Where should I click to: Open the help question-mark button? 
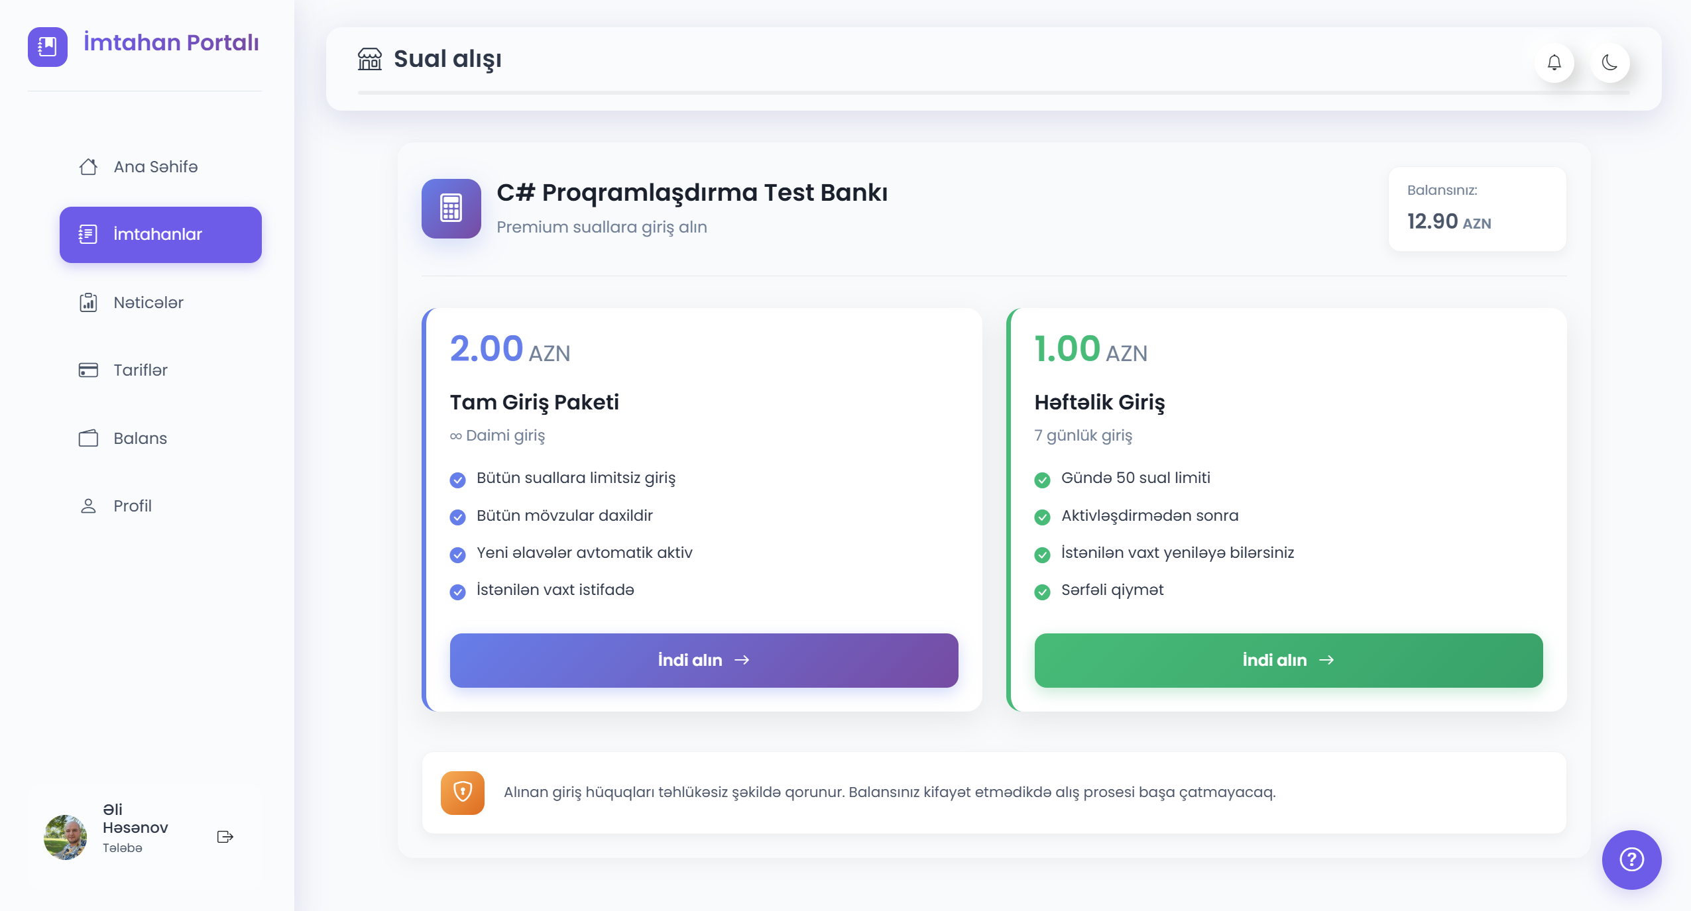pos(1631,859)
